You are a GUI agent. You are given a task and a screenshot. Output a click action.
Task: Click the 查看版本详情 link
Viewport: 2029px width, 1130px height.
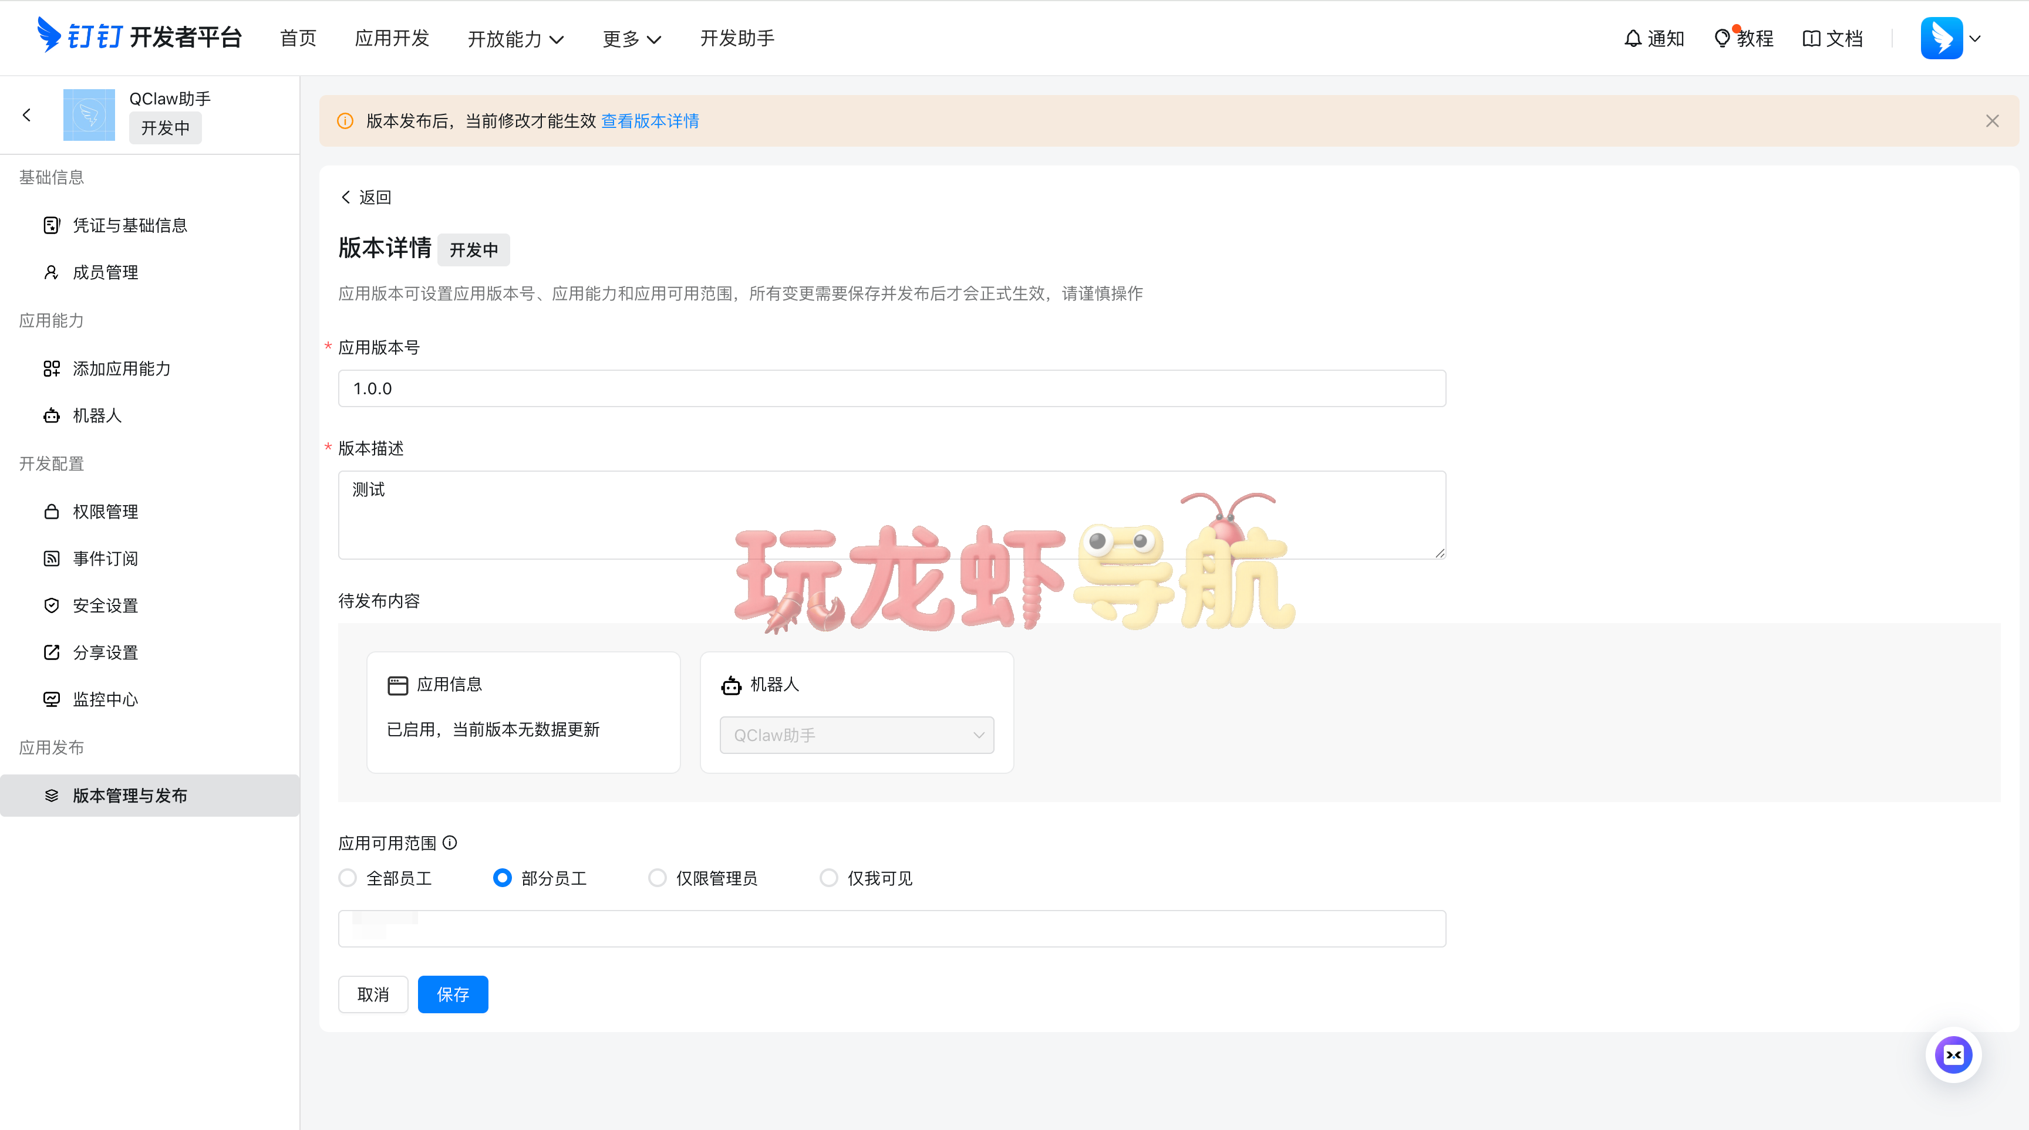tap(650, 121)
